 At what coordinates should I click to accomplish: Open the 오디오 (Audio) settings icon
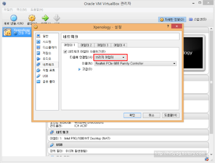[x=38, y=59]
